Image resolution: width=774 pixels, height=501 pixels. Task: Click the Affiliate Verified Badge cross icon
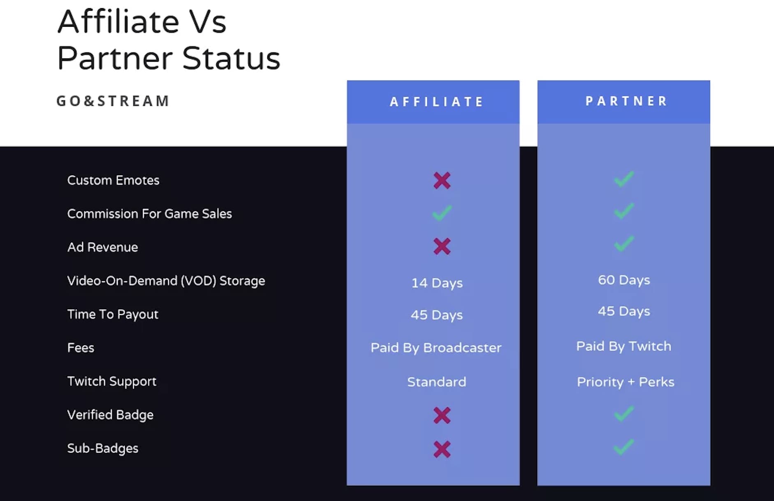442,415
